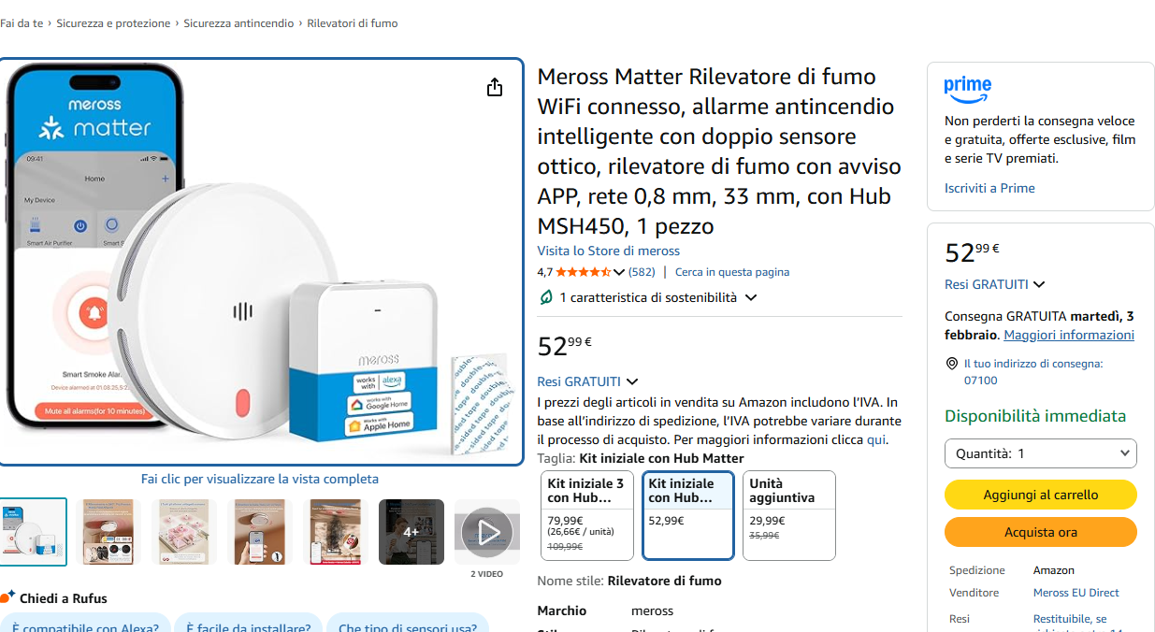Open the 4+ more images thumbnail
Image resolution: width=1155 pixels, height=632 pixels.
(x=411, y=532)
